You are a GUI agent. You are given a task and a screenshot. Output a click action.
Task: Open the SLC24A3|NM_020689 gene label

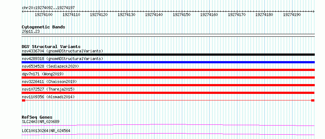point(41,122)
